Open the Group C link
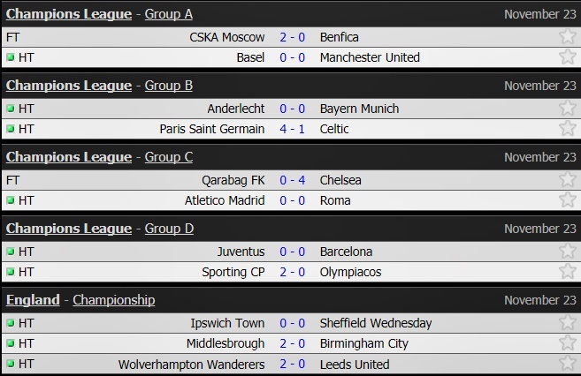581x376 pixels. tap(168, 157)
